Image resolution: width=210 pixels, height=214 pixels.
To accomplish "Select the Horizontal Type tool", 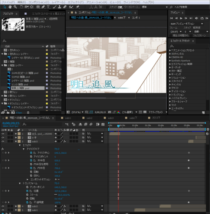I will [x=48, y=7].
